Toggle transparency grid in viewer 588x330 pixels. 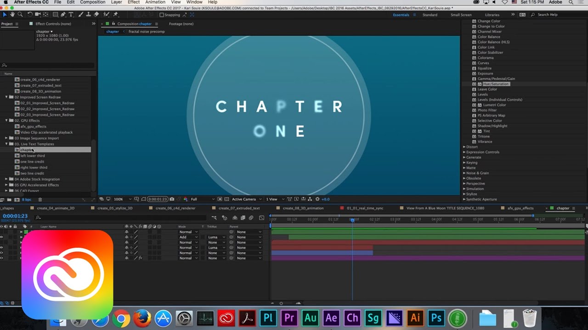(226, 199)
